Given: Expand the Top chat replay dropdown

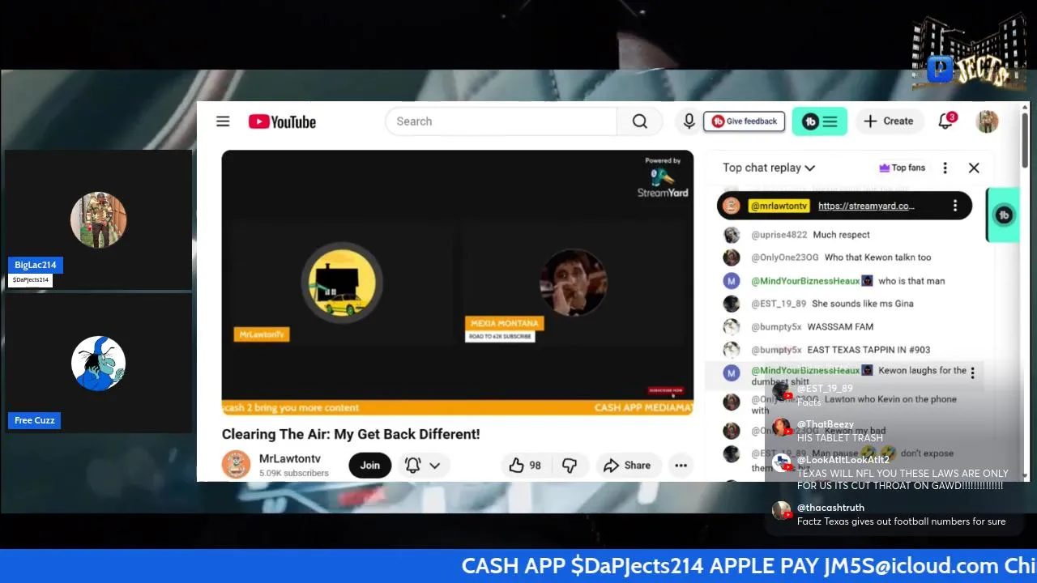Looking at the screenshot, I should tap(769, 168).
